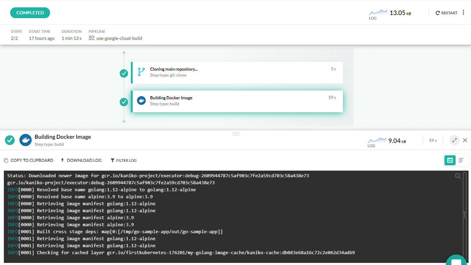Click the 13.05 kB log size graph
This screenshot has height=265, width=471.
click(x=378, y=13)
